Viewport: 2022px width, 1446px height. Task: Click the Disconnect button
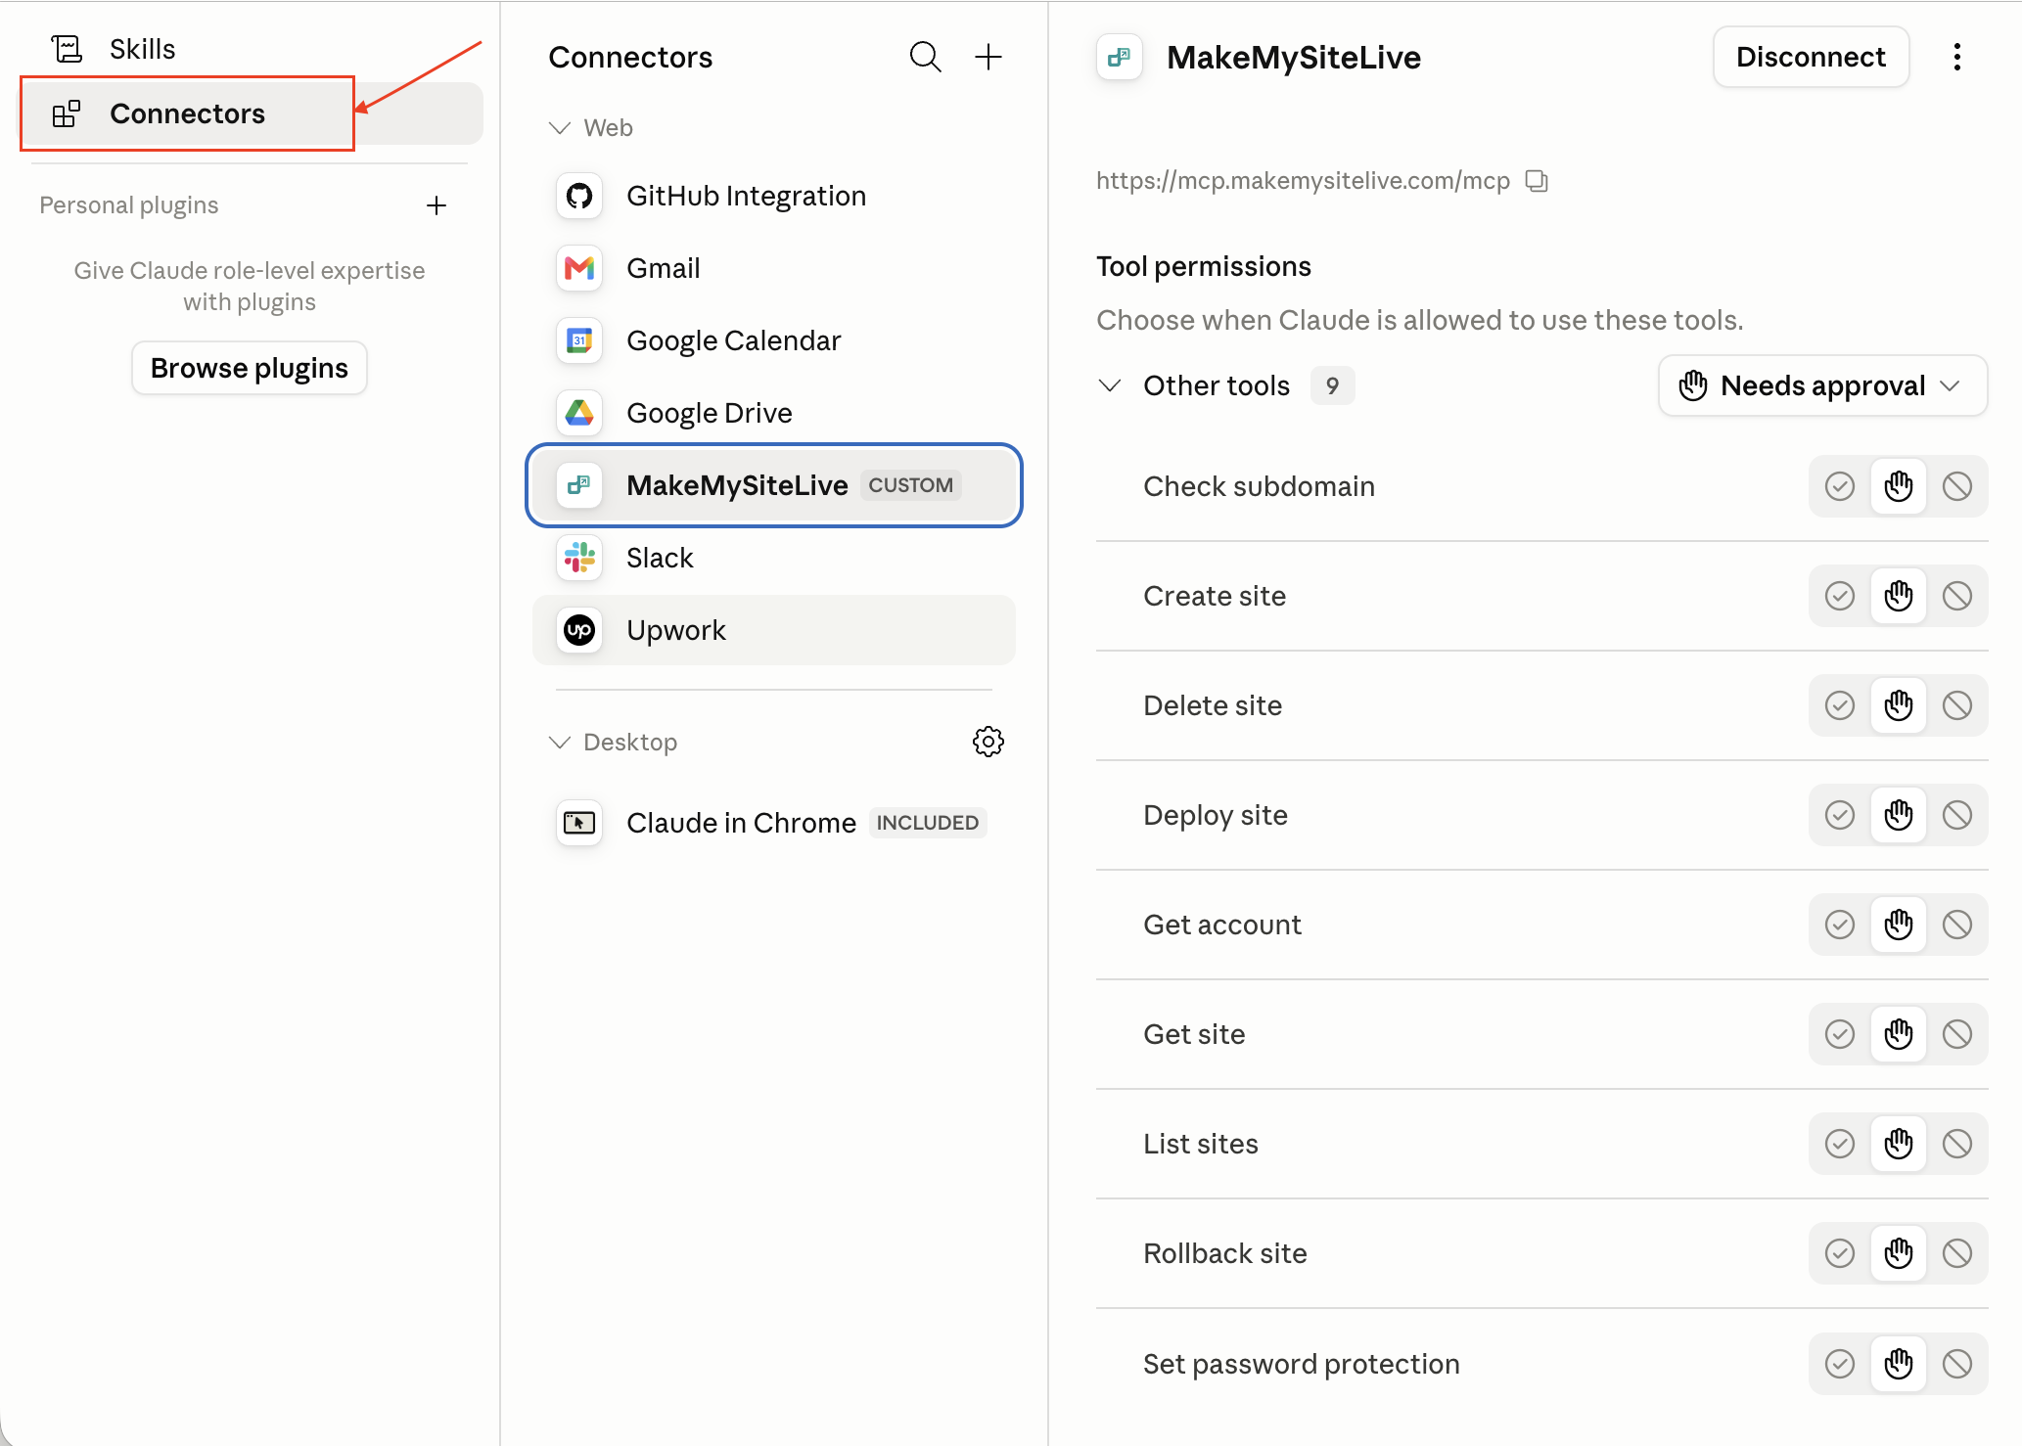pos(1811,57)
